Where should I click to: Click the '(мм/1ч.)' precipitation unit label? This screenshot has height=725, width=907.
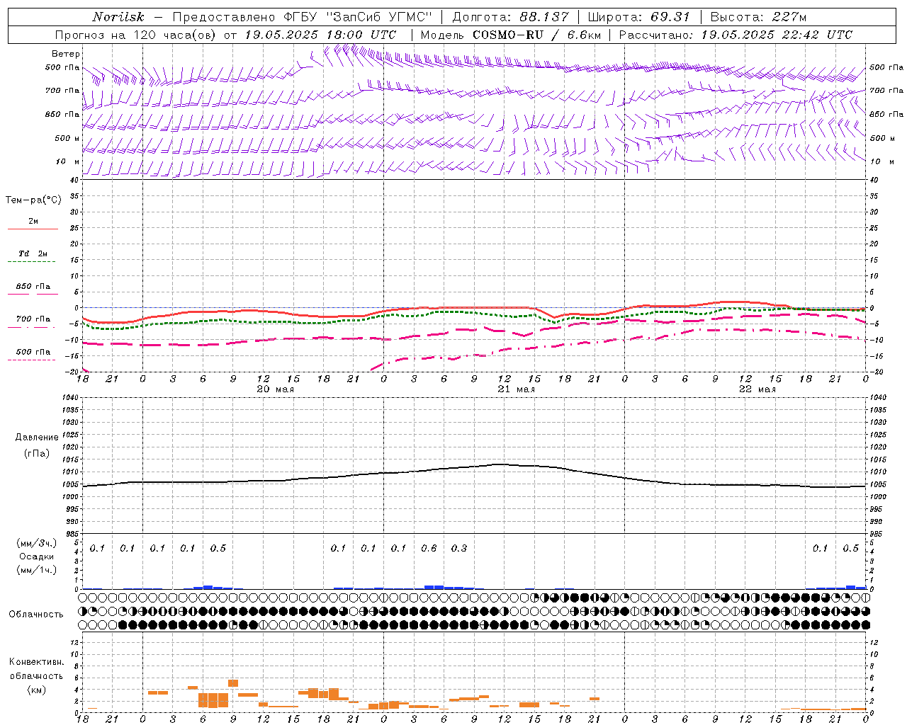point(37,570)
